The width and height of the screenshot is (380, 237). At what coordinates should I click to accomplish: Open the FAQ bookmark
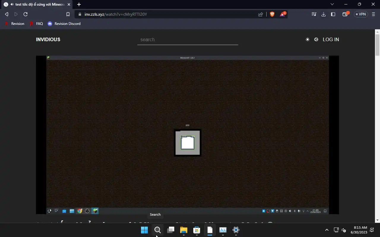point(36,24)
